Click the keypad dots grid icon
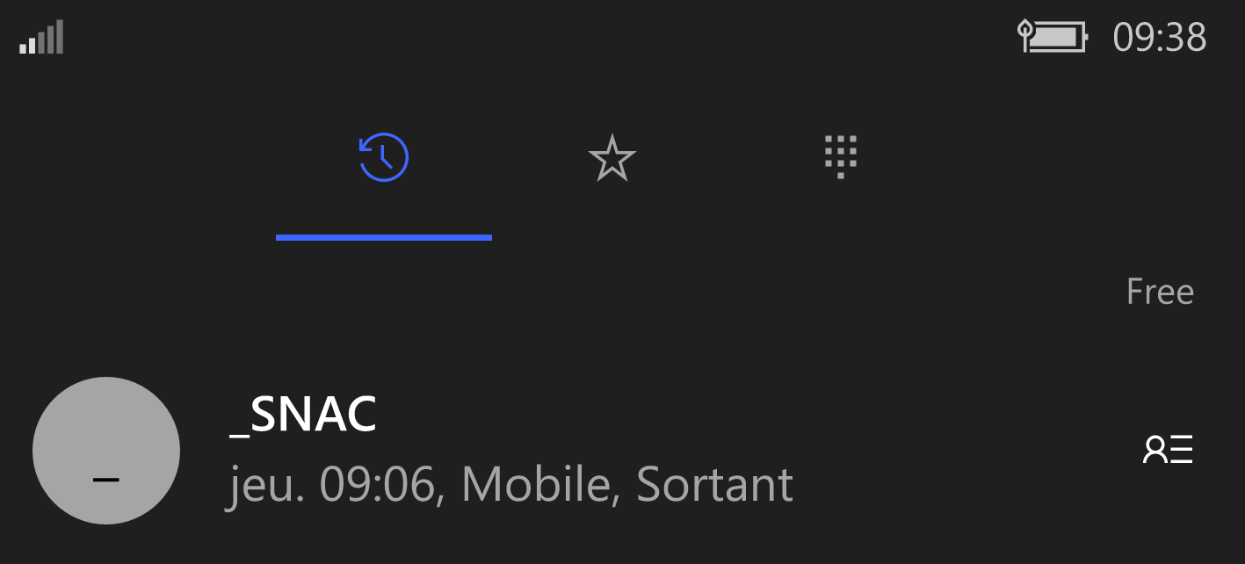 pos(841,157)
